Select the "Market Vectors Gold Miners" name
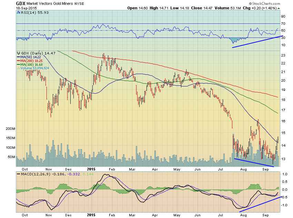The height and width of the screenshot is (218, 293). click(50, 3)
